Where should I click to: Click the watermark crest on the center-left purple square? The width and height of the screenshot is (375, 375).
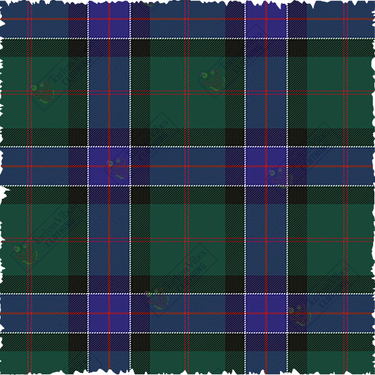coord(116,167)
